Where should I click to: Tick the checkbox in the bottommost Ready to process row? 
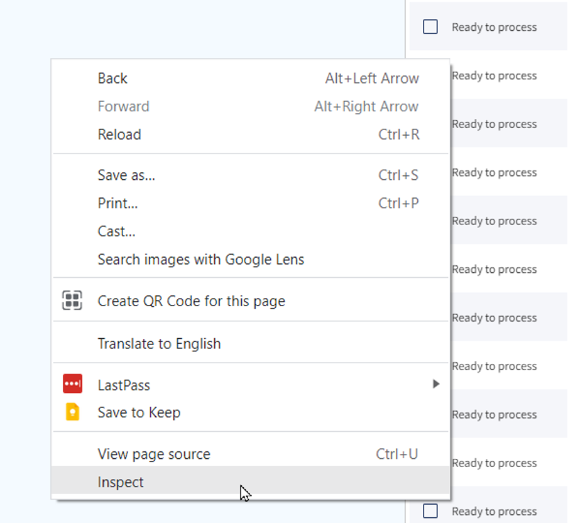(x=430, y=511)
